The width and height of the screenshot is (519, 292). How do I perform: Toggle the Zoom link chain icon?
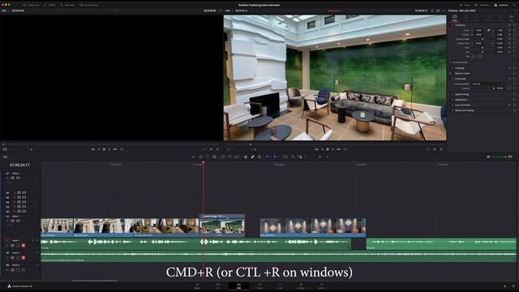point(488,30)
